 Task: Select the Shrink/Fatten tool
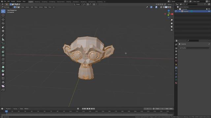pyautogui.click(x=3, y=82)
